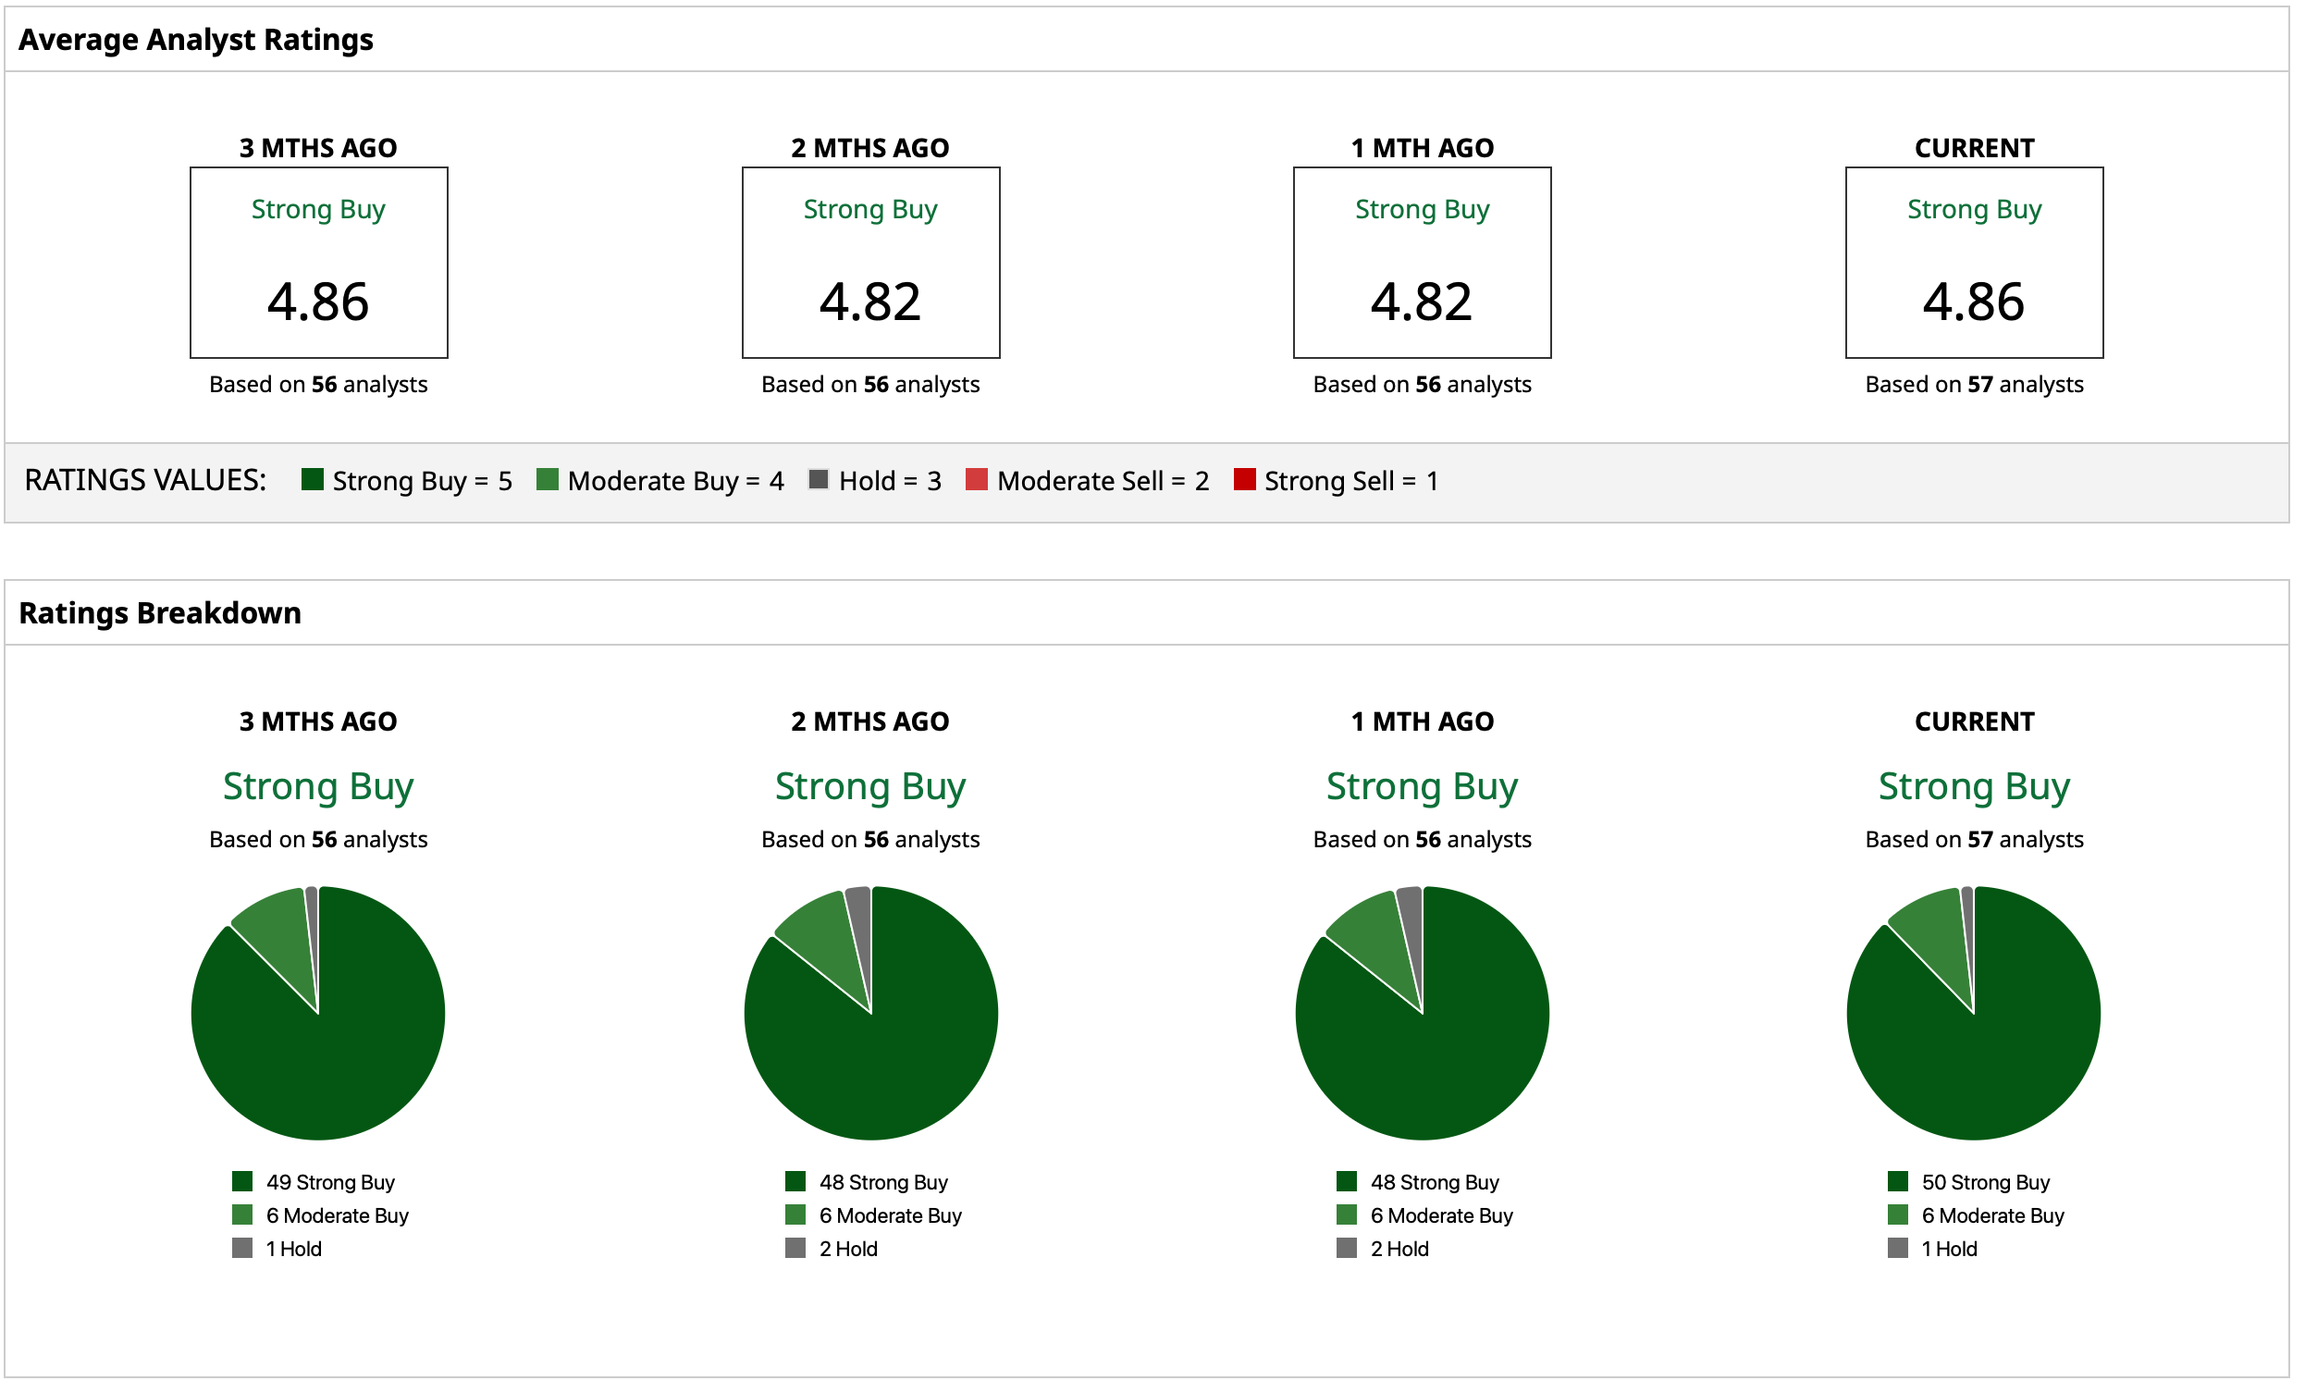Click the Current 4.86 rating box
This screenshot has height=1393, width=2305.
point(1974,263)
